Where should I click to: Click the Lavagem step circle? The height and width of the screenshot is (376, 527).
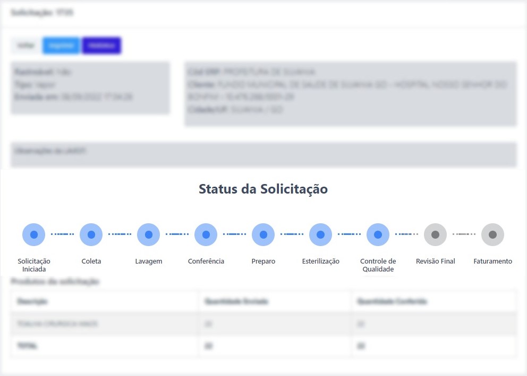click(149, 234)
